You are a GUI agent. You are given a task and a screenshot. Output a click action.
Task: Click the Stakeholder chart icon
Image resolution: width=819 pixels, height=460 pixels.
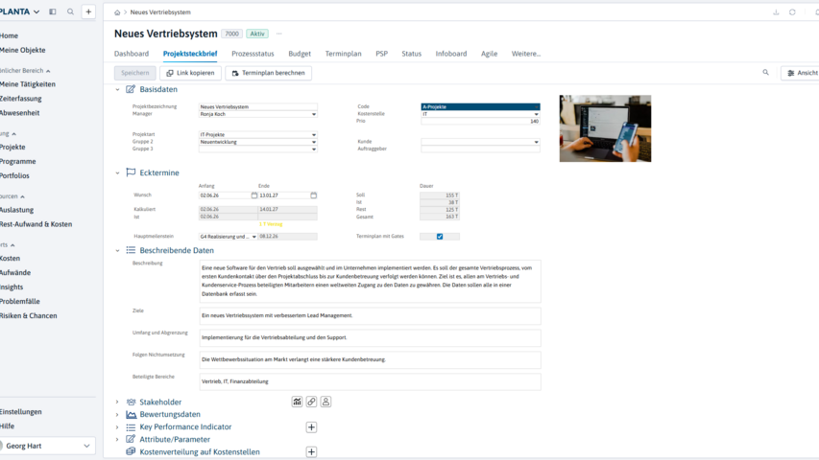pyautogui.click(x=297, y=402)
